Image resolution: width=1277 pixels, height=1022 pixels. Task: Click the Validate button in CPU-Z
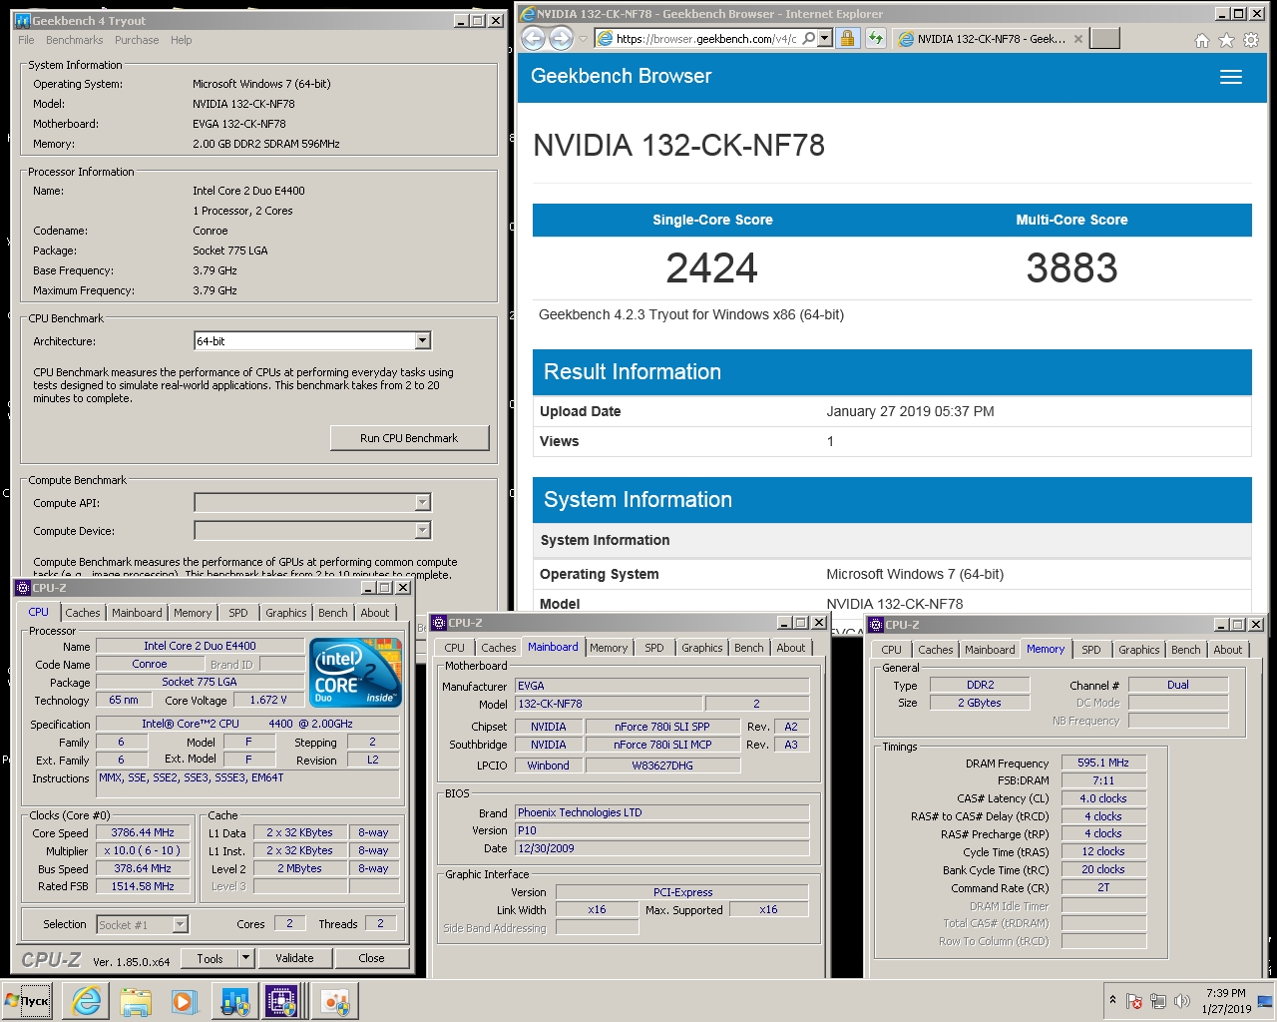[x=294, y=958]
